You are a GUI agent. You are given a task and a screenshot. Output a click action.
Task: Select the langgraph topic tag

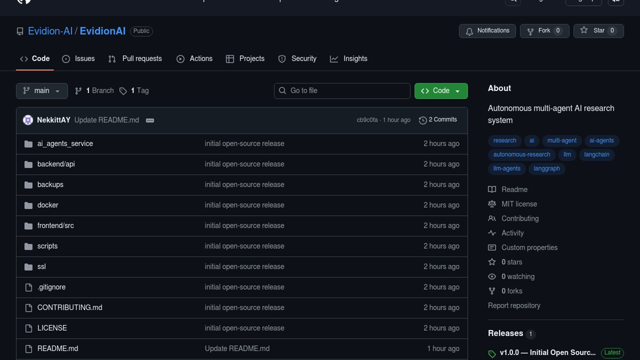[546, 169]
